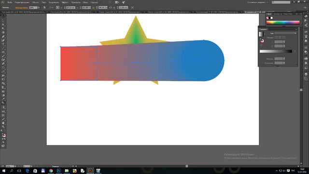
Task: Click the GPU performance rocket icon
Action: pos(124,2)
